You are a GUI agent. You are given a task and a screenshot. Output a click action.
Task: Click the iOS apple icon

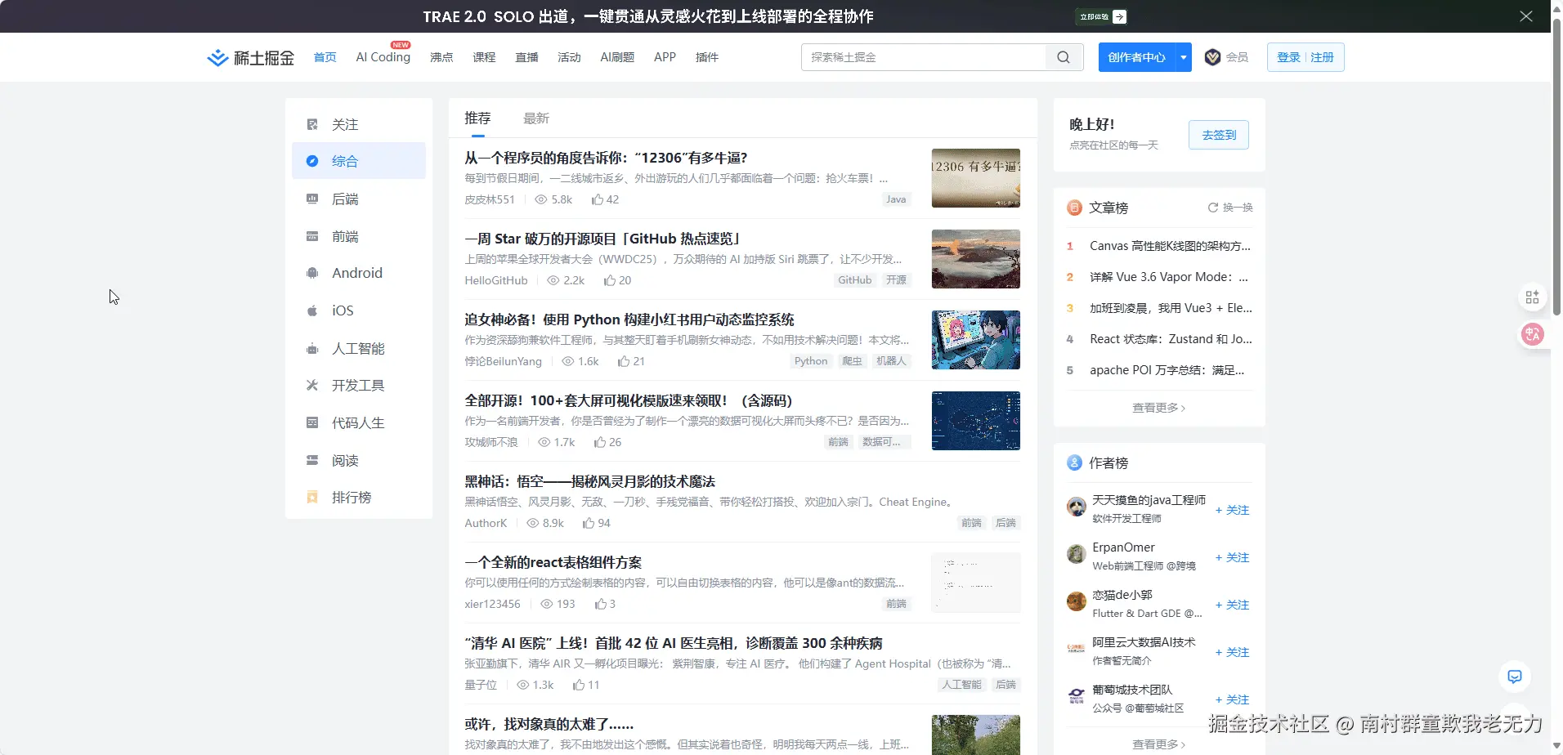tap(312, 310)
